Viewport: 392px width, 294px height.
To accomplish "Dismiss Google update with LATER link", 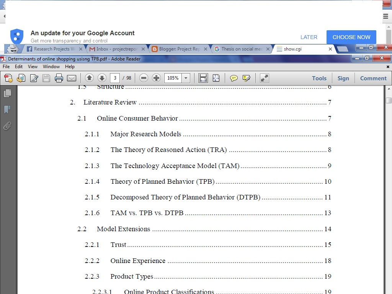I will [x=309, y=37].
